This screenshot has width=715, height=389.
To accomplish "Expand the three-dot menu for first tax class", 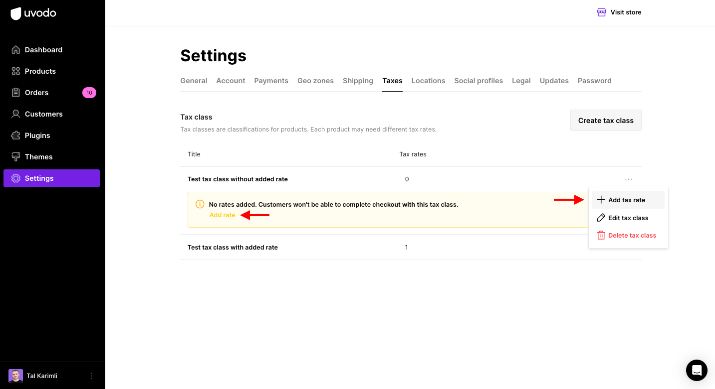I will 628,179.
